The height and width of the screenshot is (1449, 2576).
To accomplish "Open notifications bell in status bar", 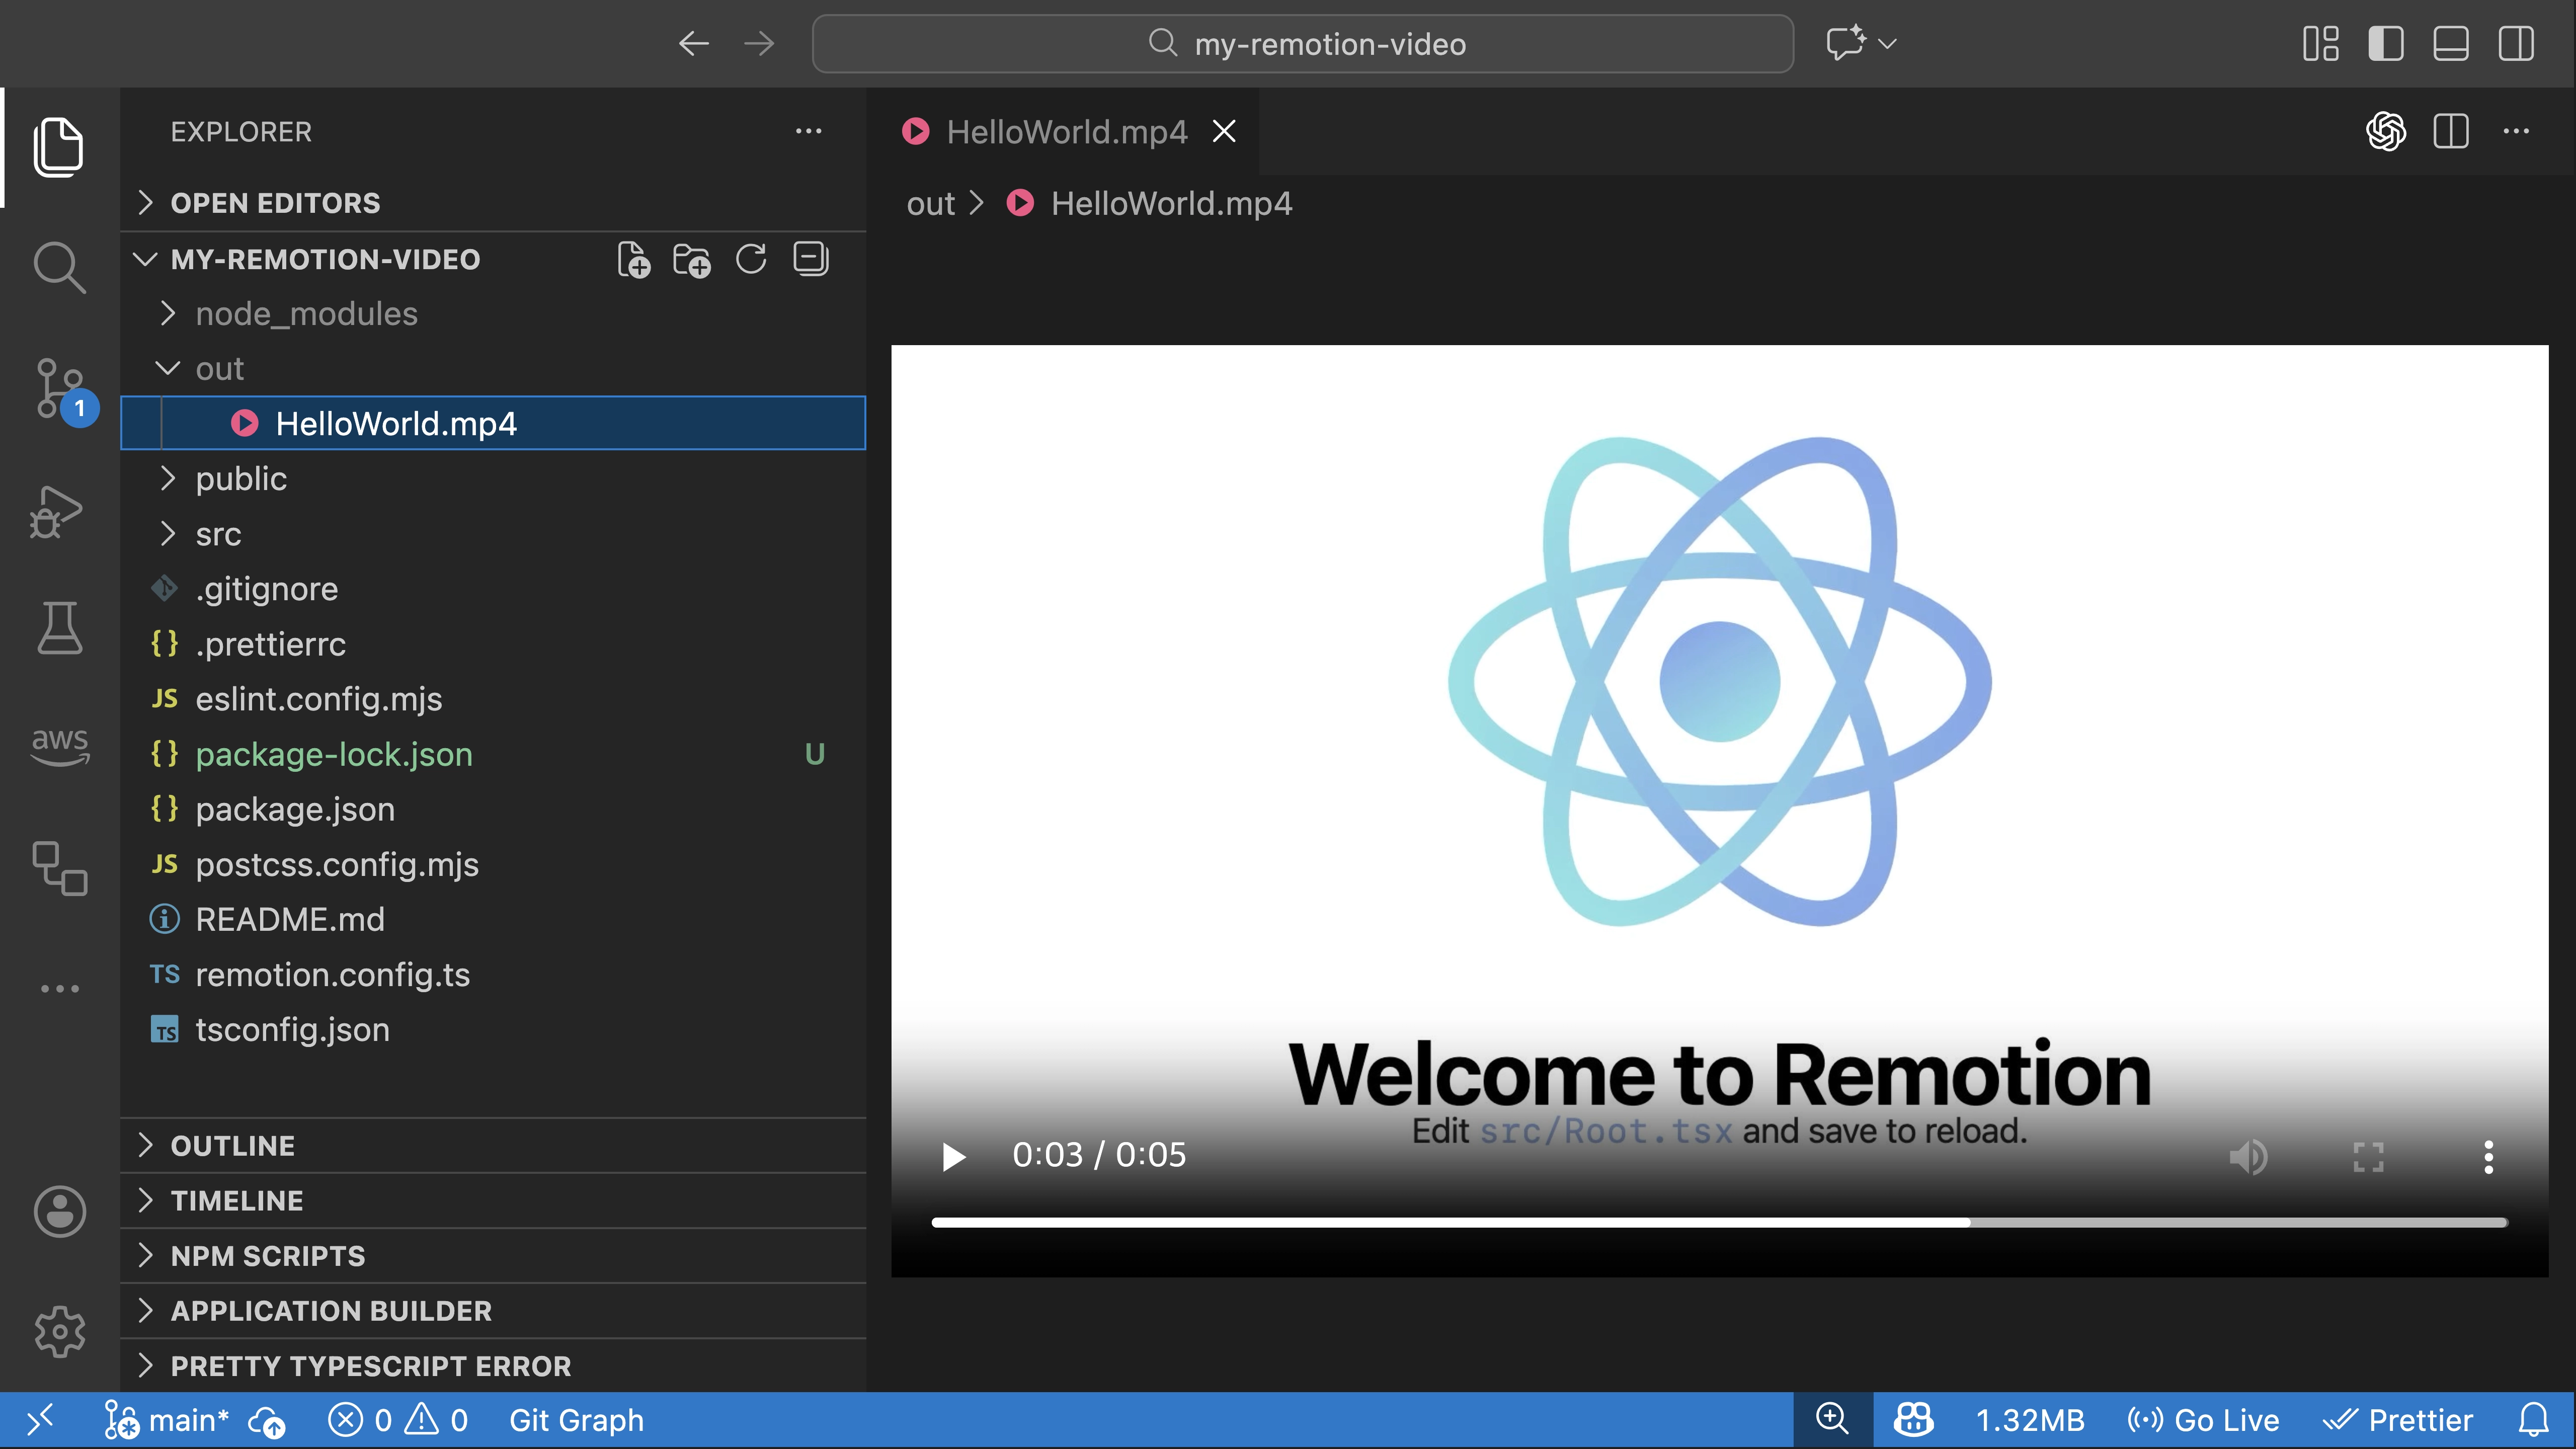I will pyautogui.click(x=2534, y=1420).
